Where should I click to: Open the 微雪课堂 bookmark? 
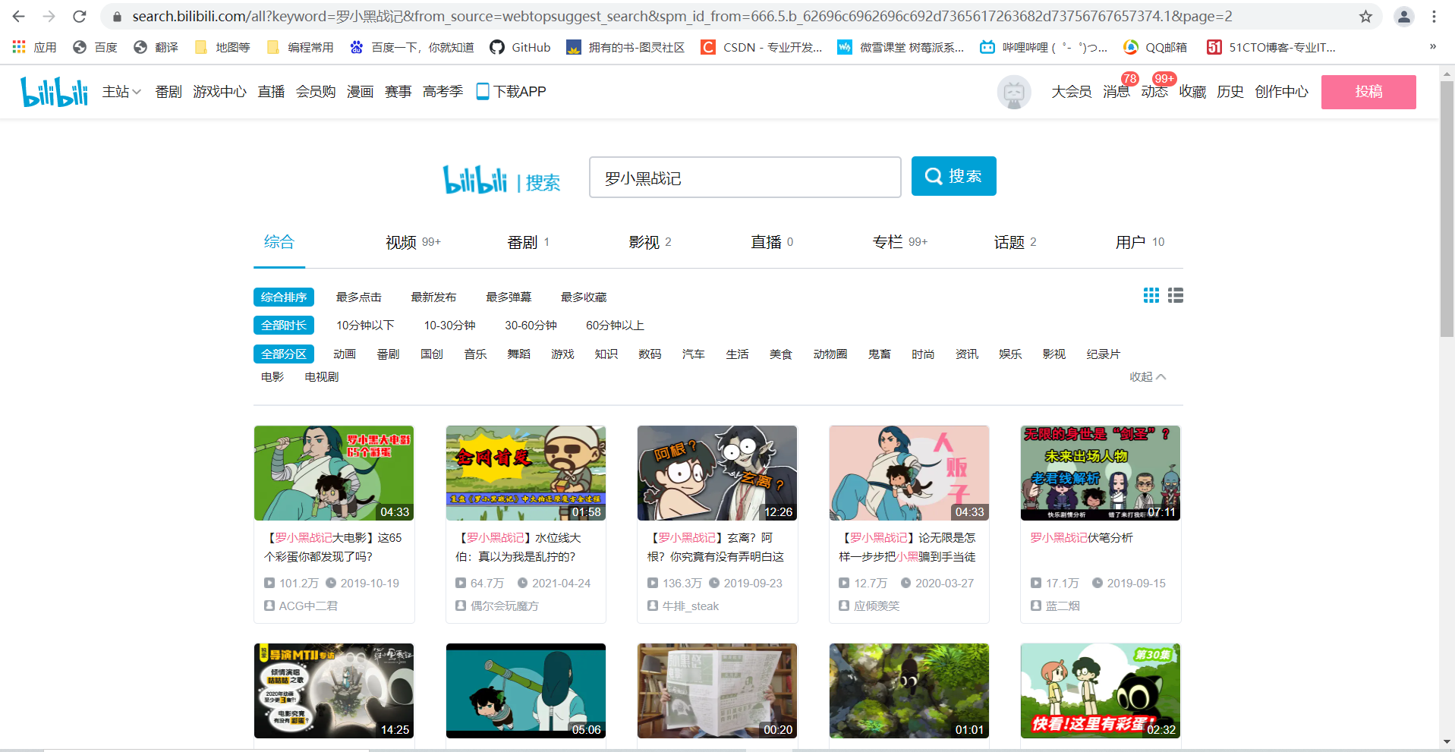click(x=900, y=47)
